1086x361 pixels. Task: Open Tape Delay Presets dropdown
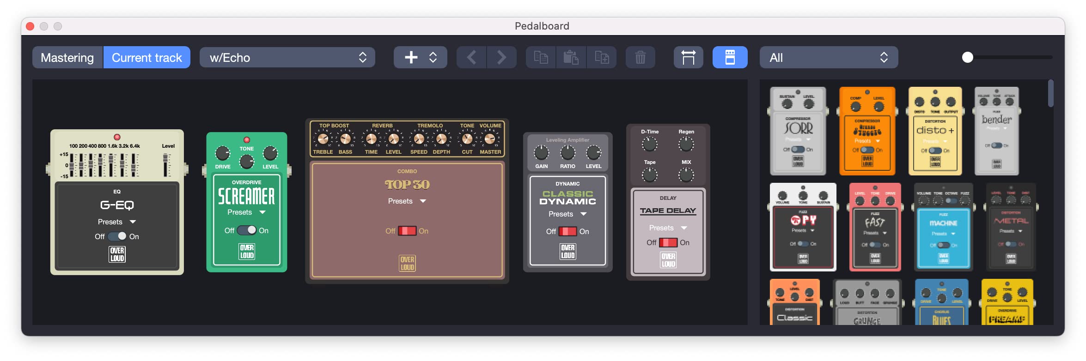668,228
